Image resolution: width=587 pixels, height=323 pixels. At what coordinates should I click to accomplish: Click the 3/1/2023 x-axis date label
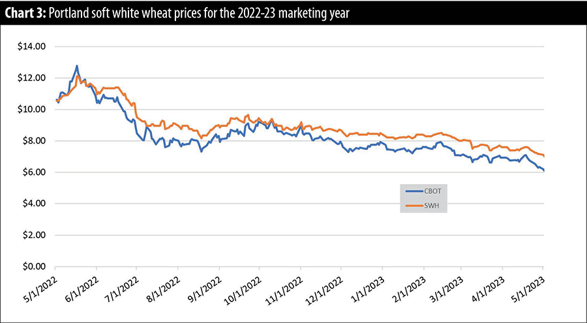[x=447, y=286]
